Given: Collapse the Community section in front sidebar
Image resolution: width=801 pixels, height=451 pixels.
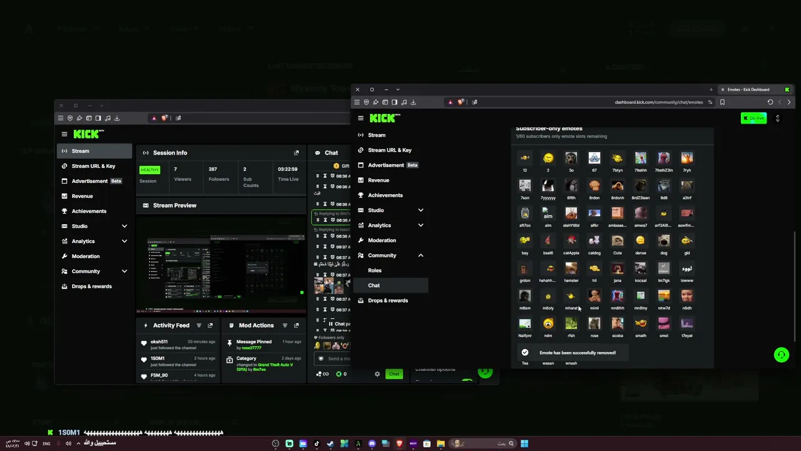Looking at the screenshot, I should tap(421, 256).
